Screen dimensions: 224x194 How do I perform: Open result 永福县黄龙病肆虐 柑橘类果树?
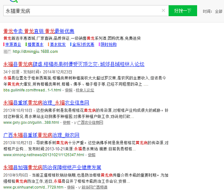pos(74,64)
